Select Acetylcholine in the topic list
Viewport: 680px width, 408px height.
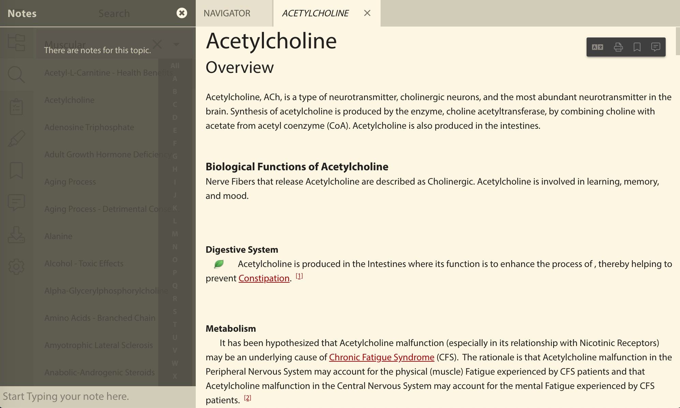tap(69, 100)
